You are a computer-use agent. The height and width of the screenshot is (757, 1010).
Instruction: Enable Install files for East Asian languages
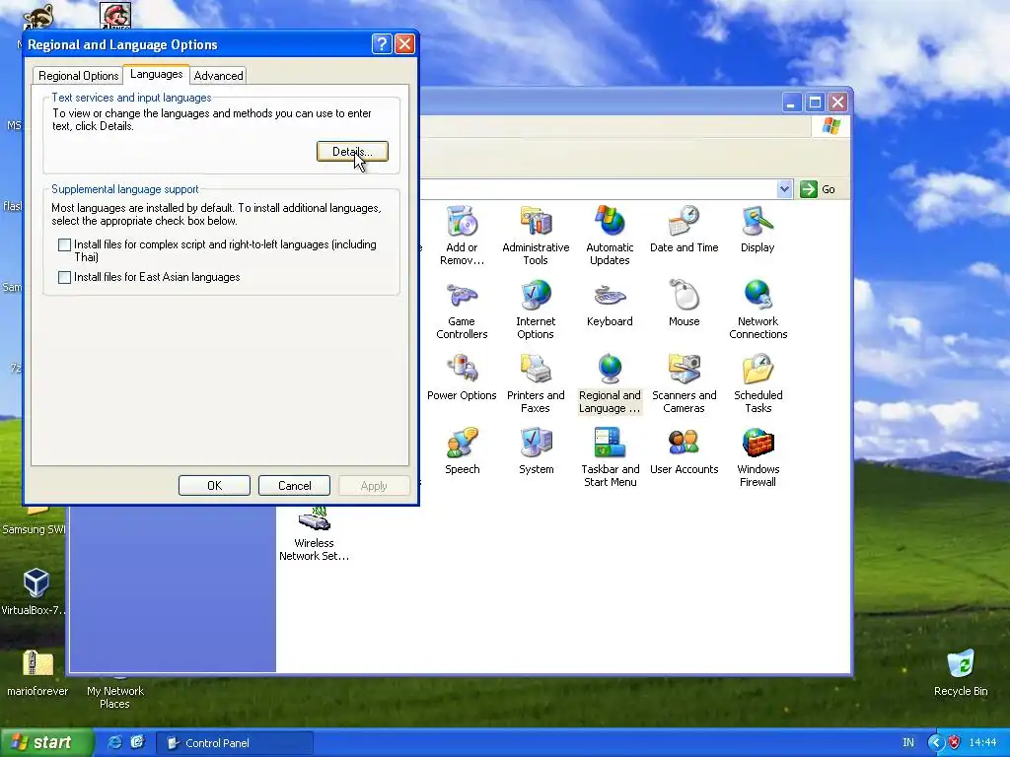tap(64, 277)
